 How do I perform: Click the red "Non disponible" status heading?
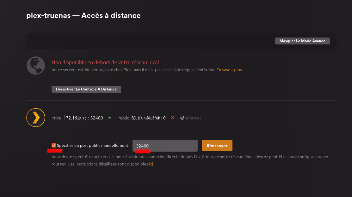pyautogui.click(x=105, y=62)
